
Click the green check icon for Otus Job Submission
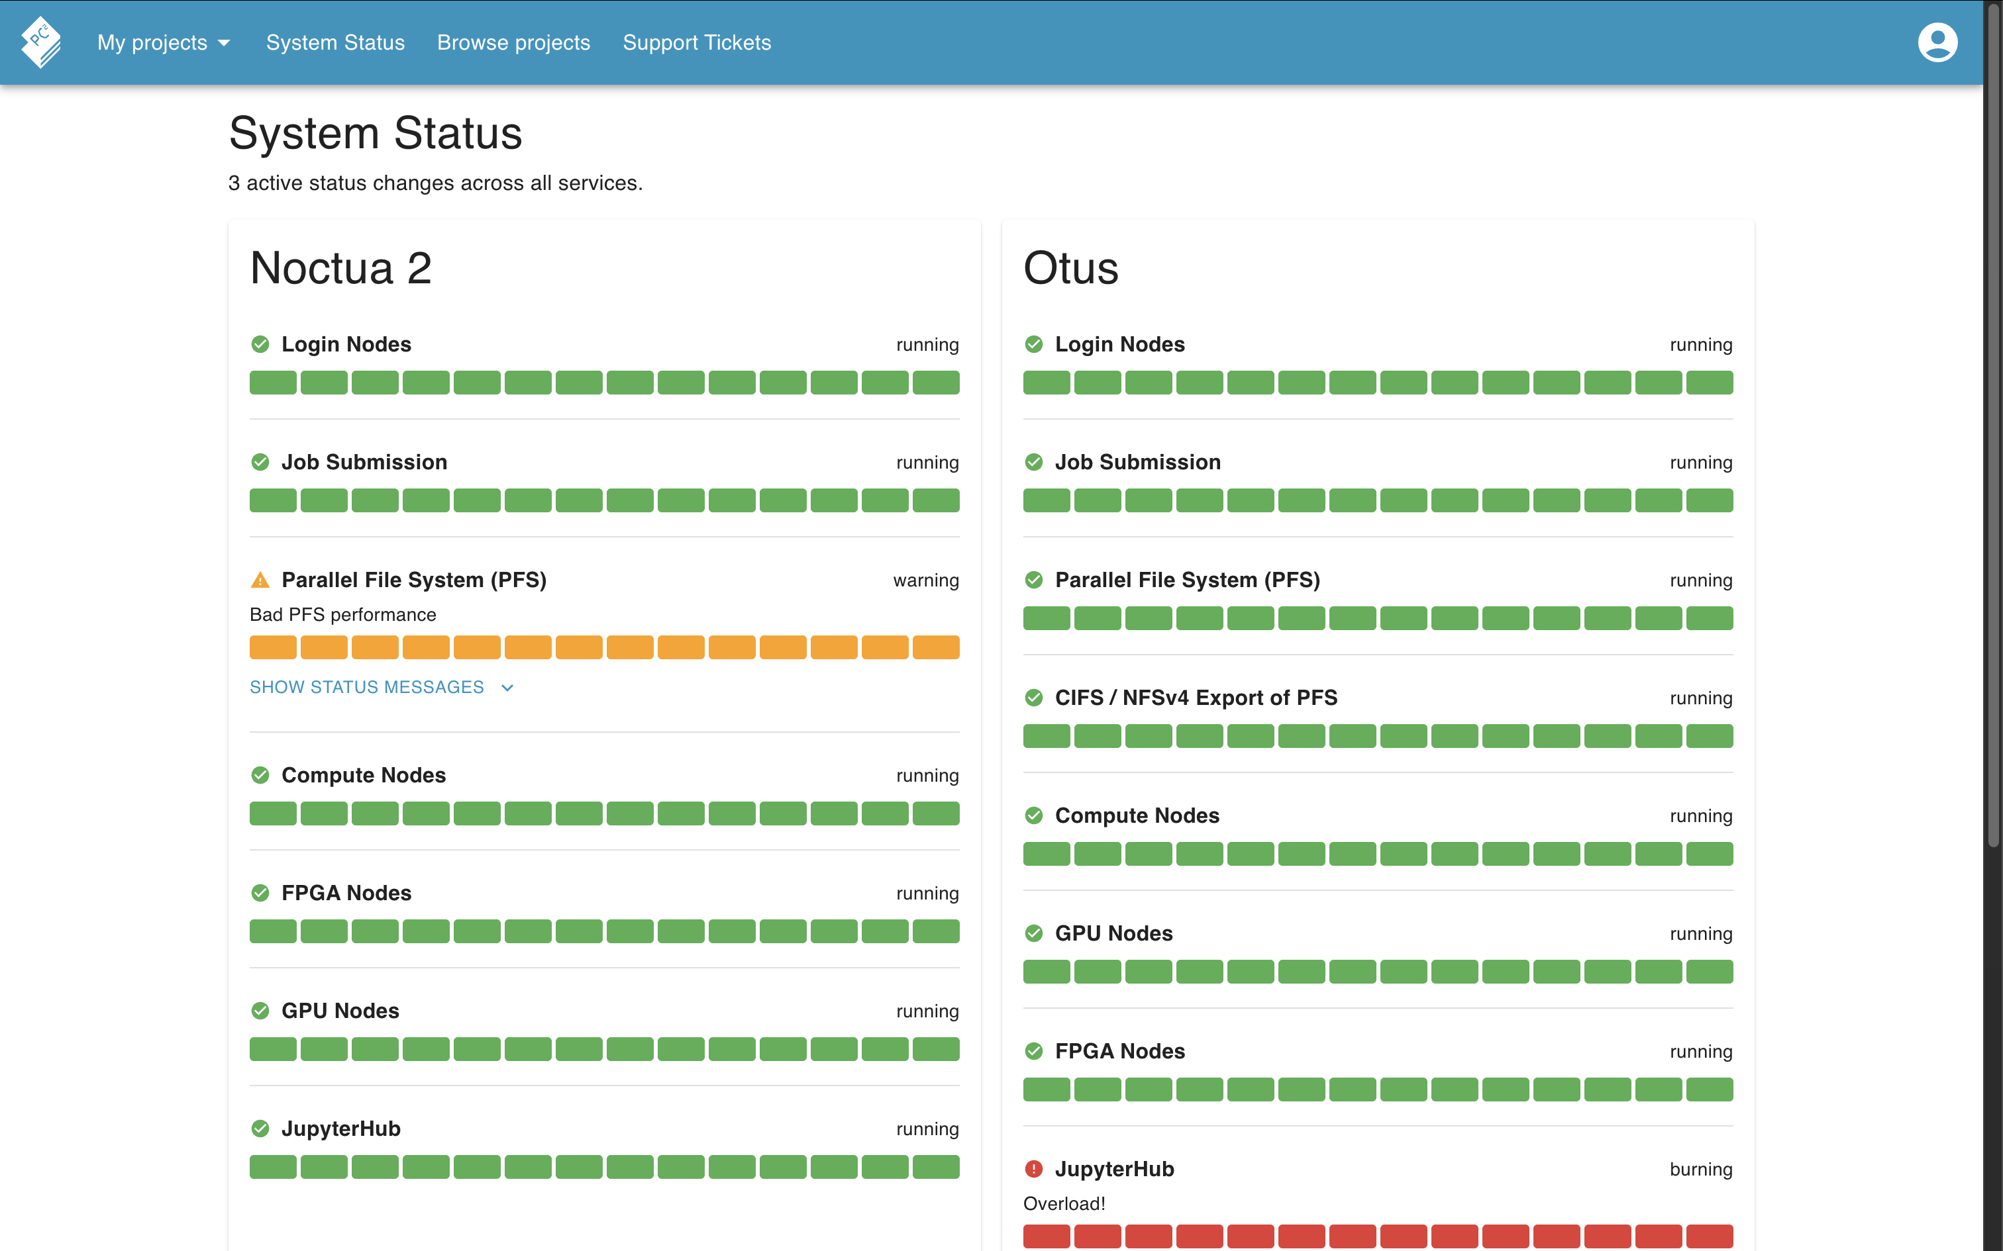[1033, 462]
